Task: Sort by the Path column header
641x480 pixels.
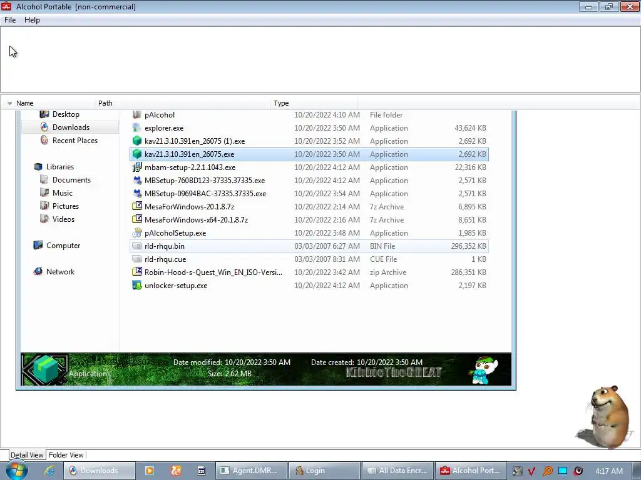Action: (x=105, y=103)
